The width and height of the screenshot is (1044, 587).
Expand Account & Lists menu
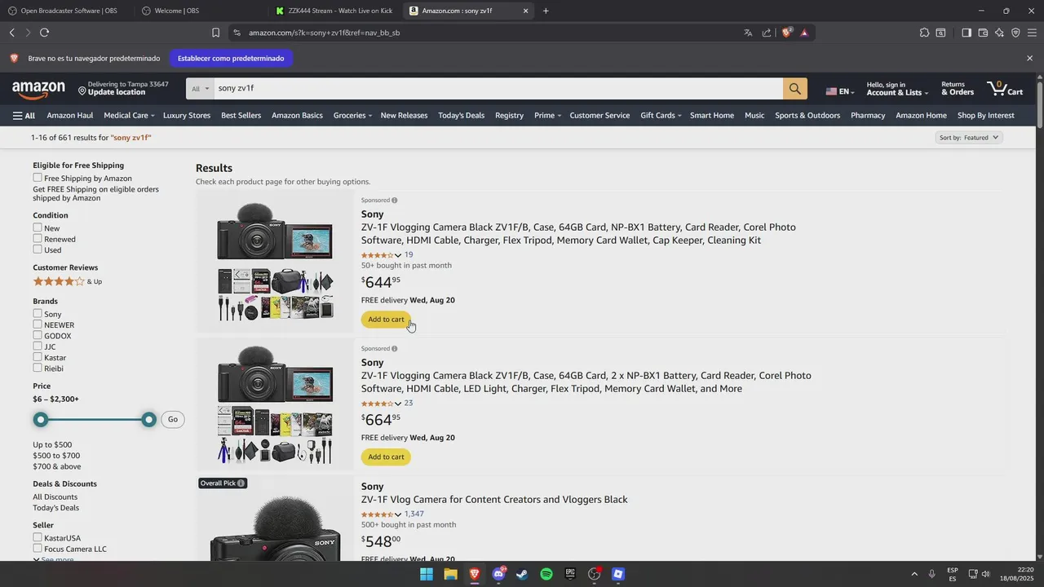(897, 89)
